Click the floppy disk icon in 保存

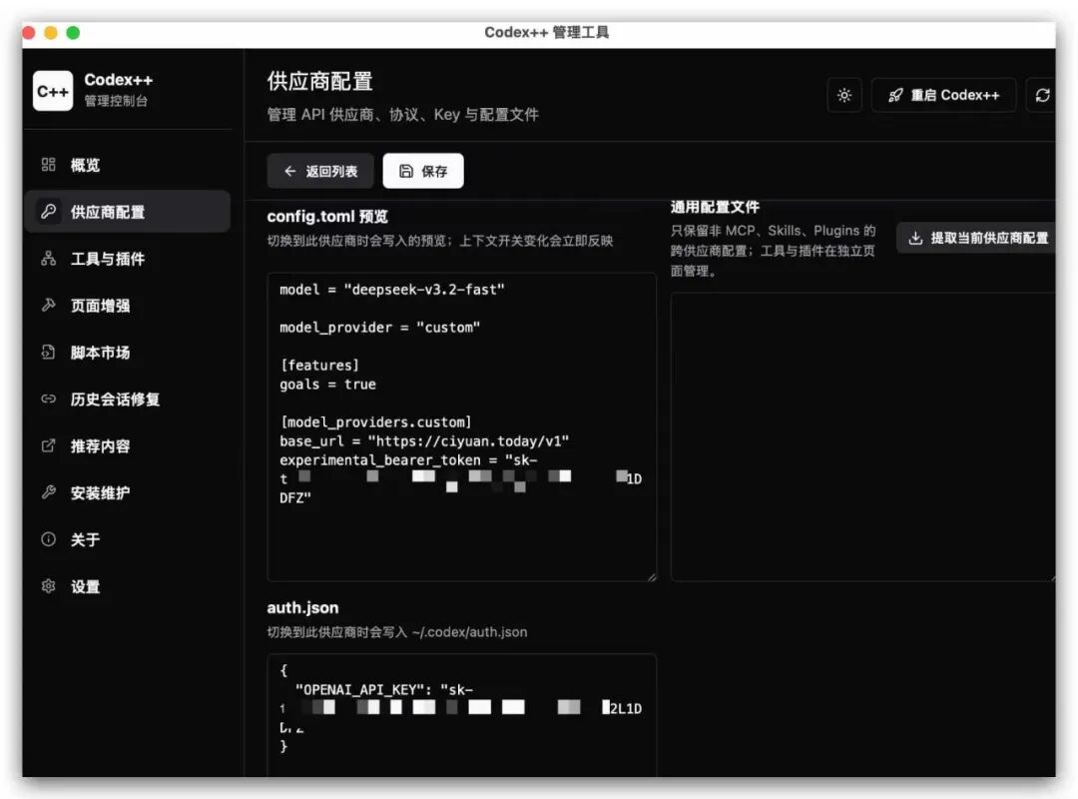pyautogui.click(x=406, y=171)
